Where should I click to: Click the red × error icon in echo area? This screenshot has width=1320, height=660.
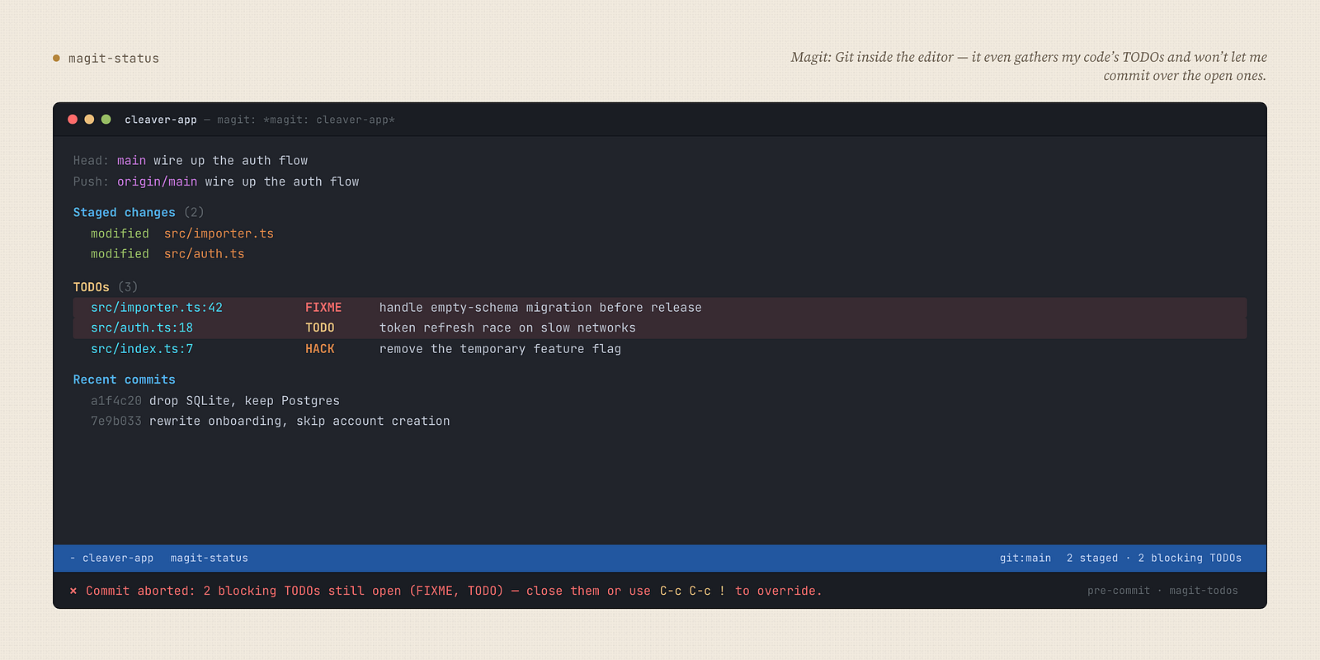click(73, 591)
